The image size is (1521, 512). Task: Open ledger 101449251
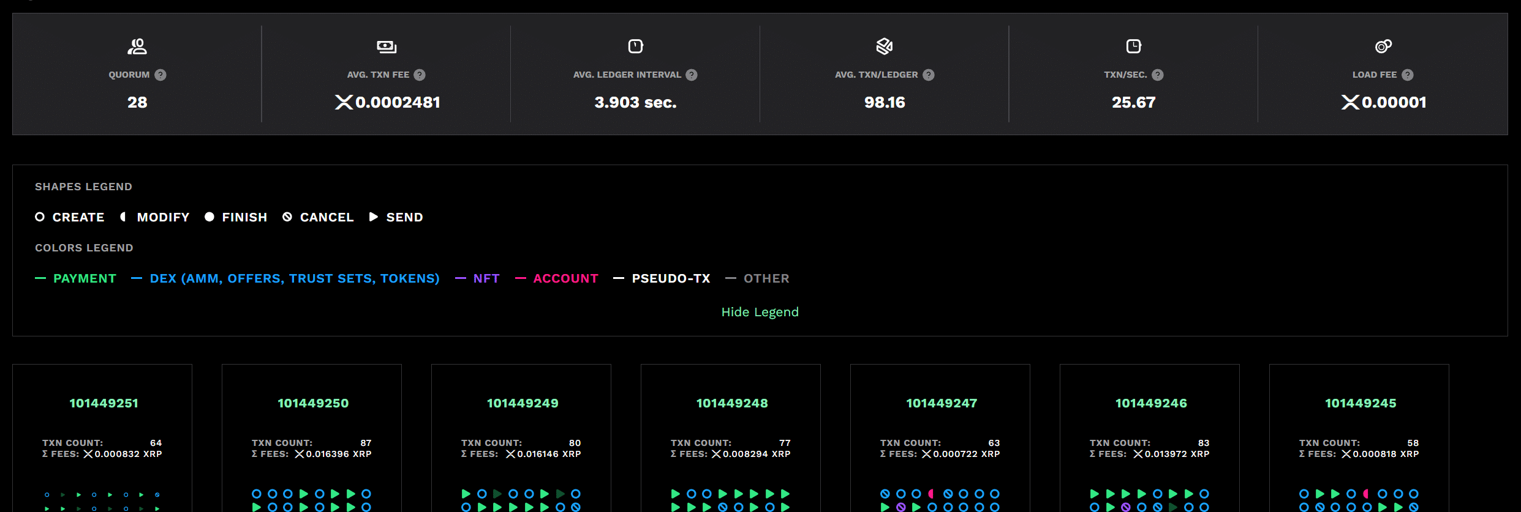click(104, 403)
